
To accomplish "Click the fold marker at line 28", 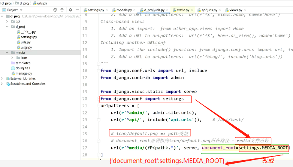I will (99, 155).
